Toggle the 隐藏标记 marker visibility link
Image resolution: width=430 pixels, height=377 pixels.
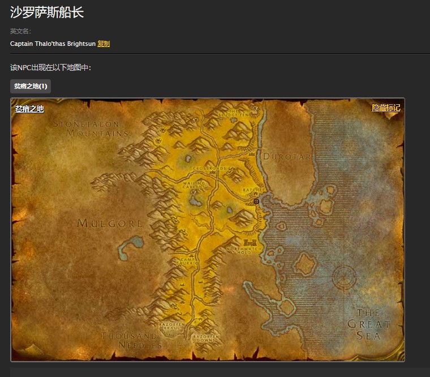[x=386, y=108]
